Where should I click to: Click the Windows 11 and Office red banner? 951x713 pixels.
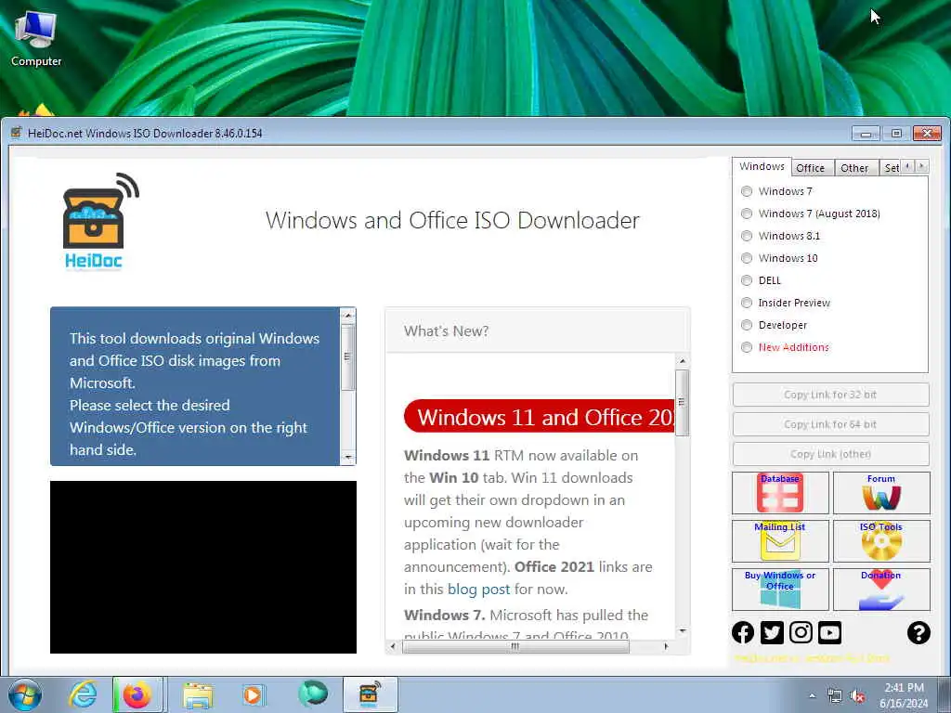pos(540,417)
